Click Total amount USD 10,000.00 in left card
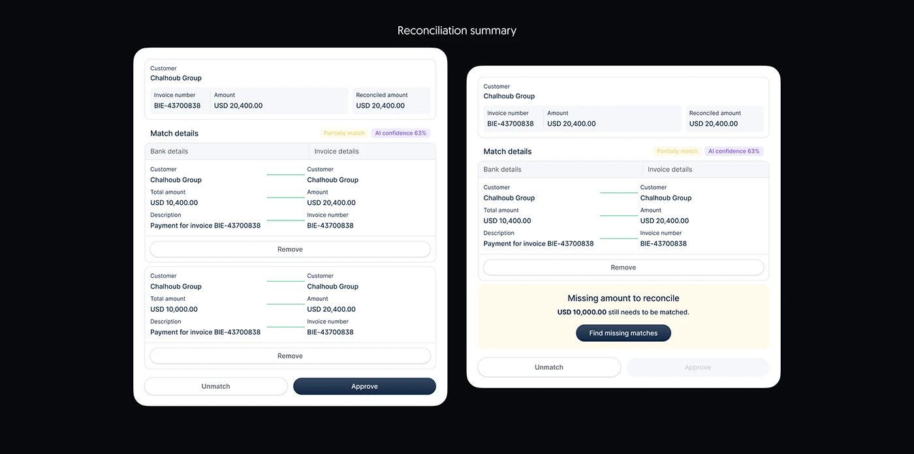This screenshot has width=914, height=454. [174, 310]
